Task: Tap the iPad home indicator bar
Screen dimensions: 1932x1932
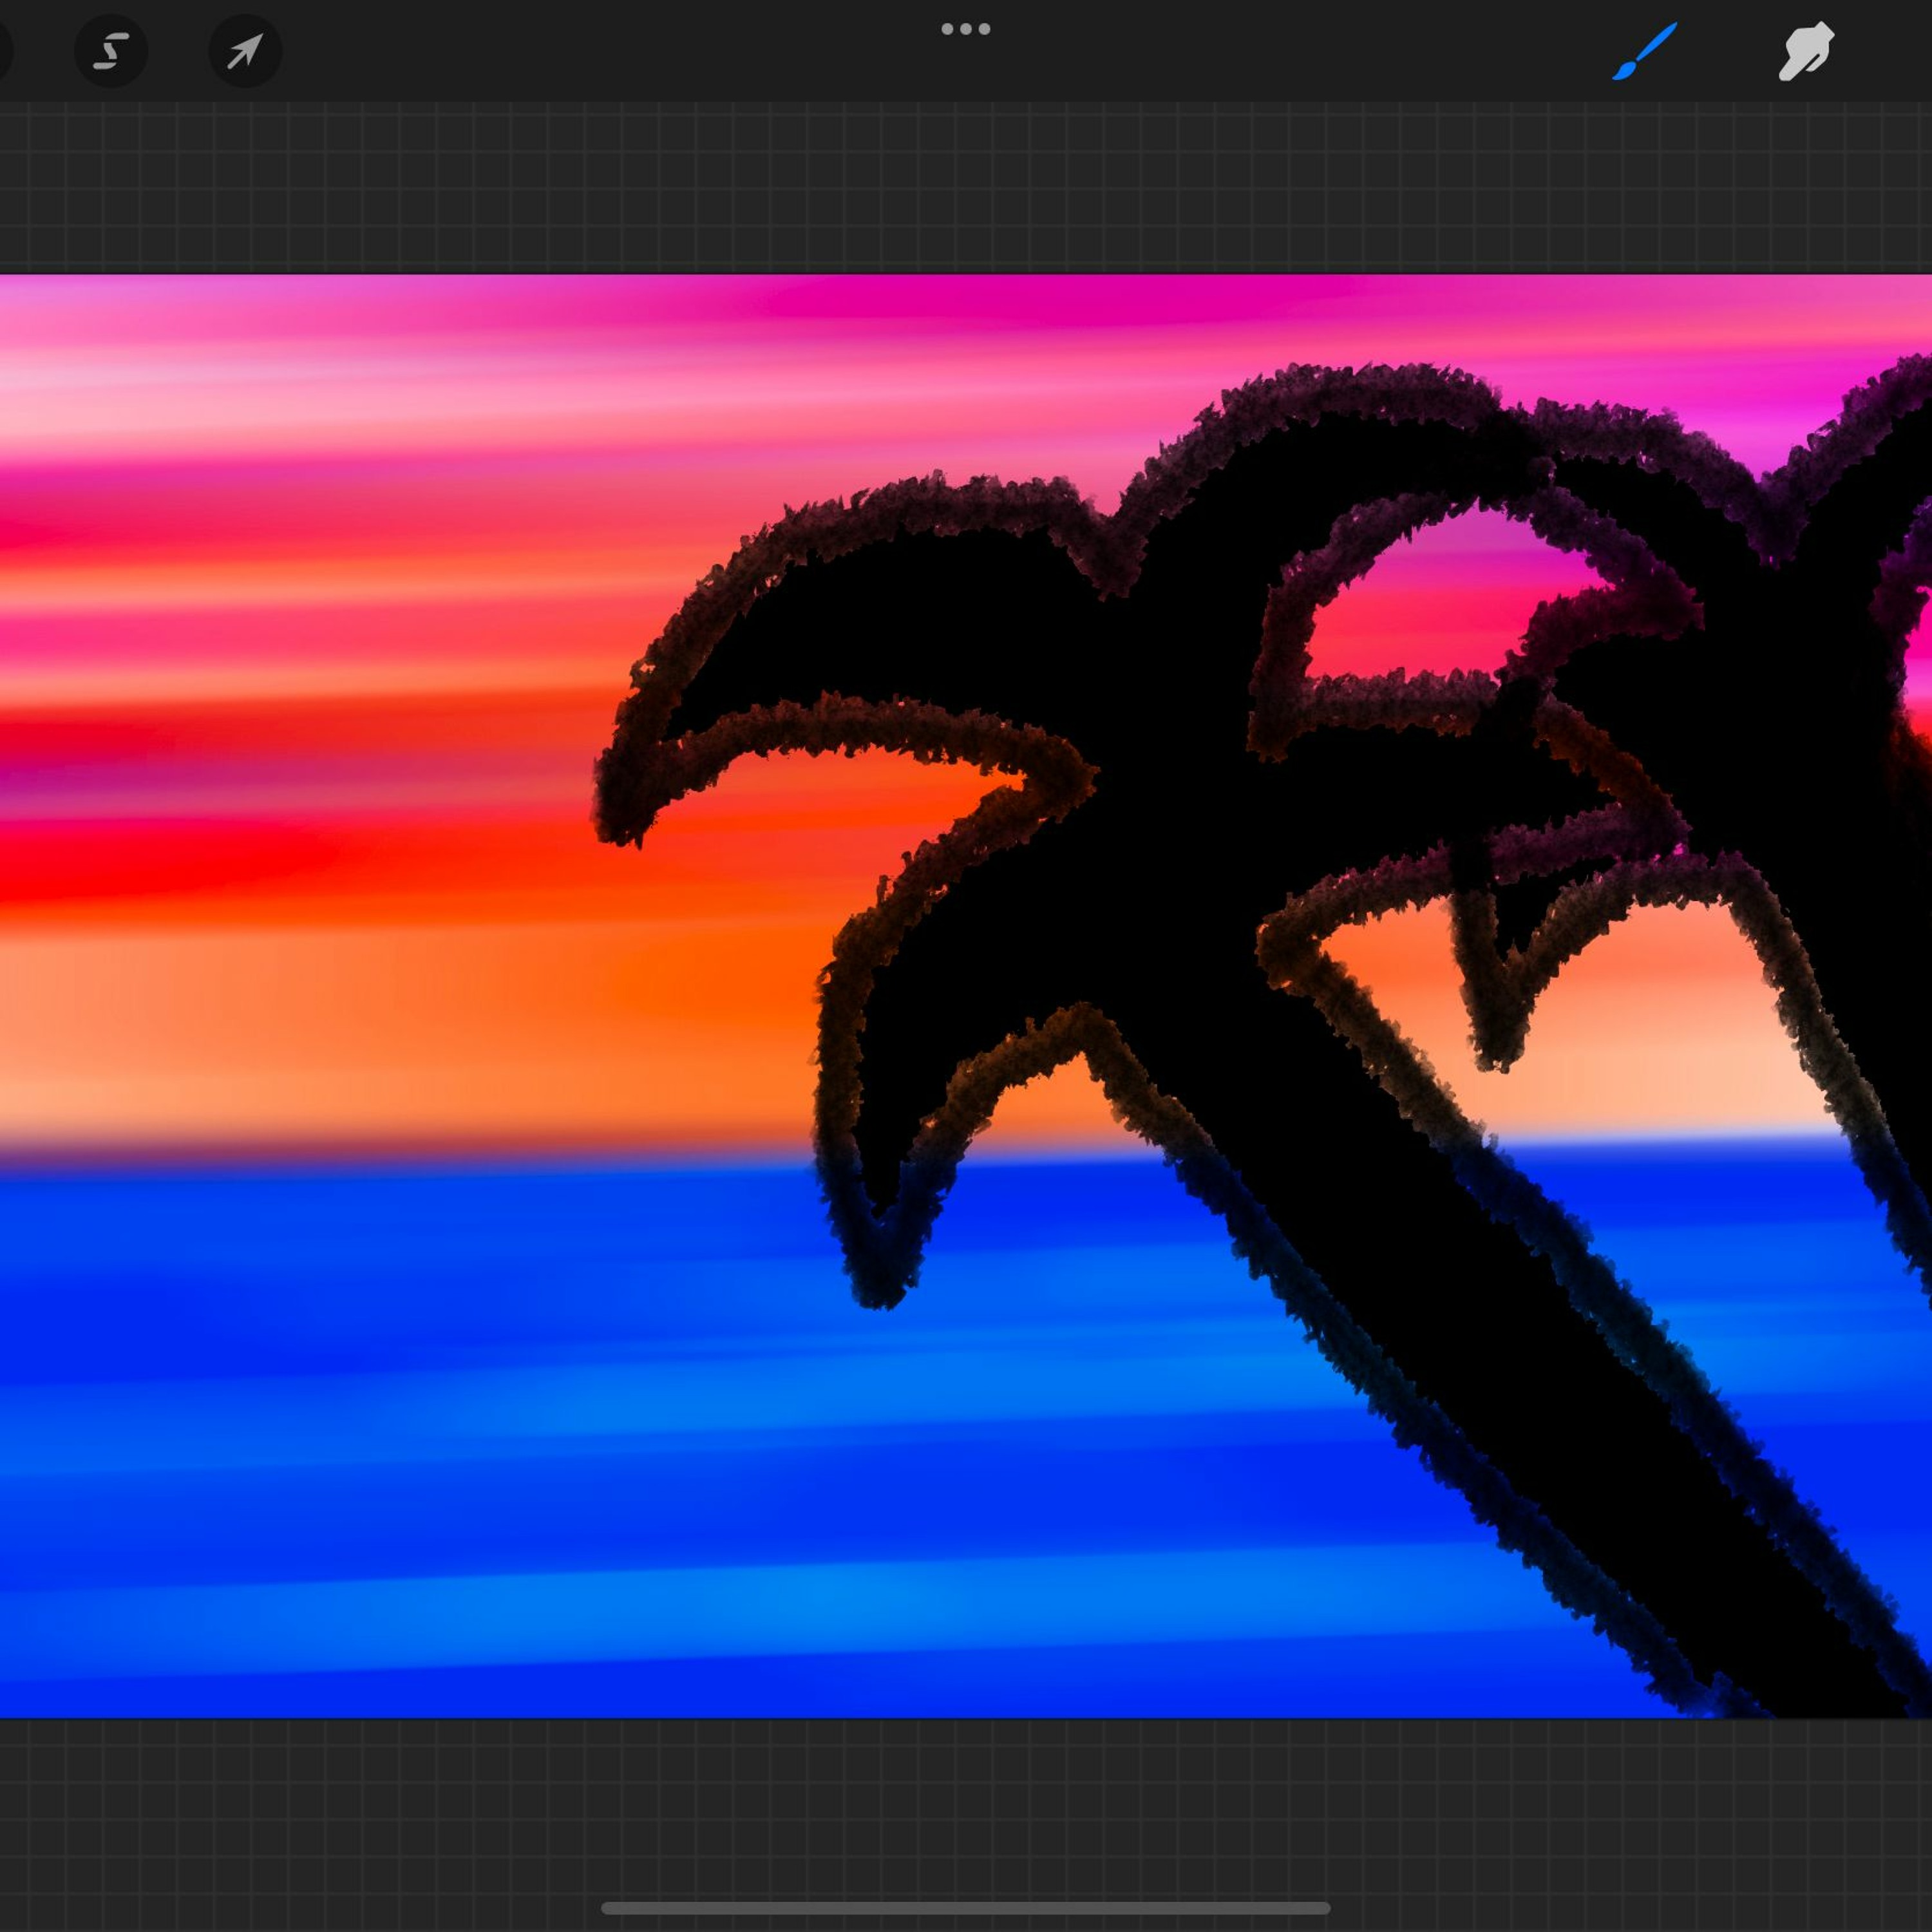Action: tap(966, 1908)
